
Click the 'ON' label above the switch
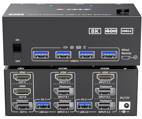tap(17, 40)
